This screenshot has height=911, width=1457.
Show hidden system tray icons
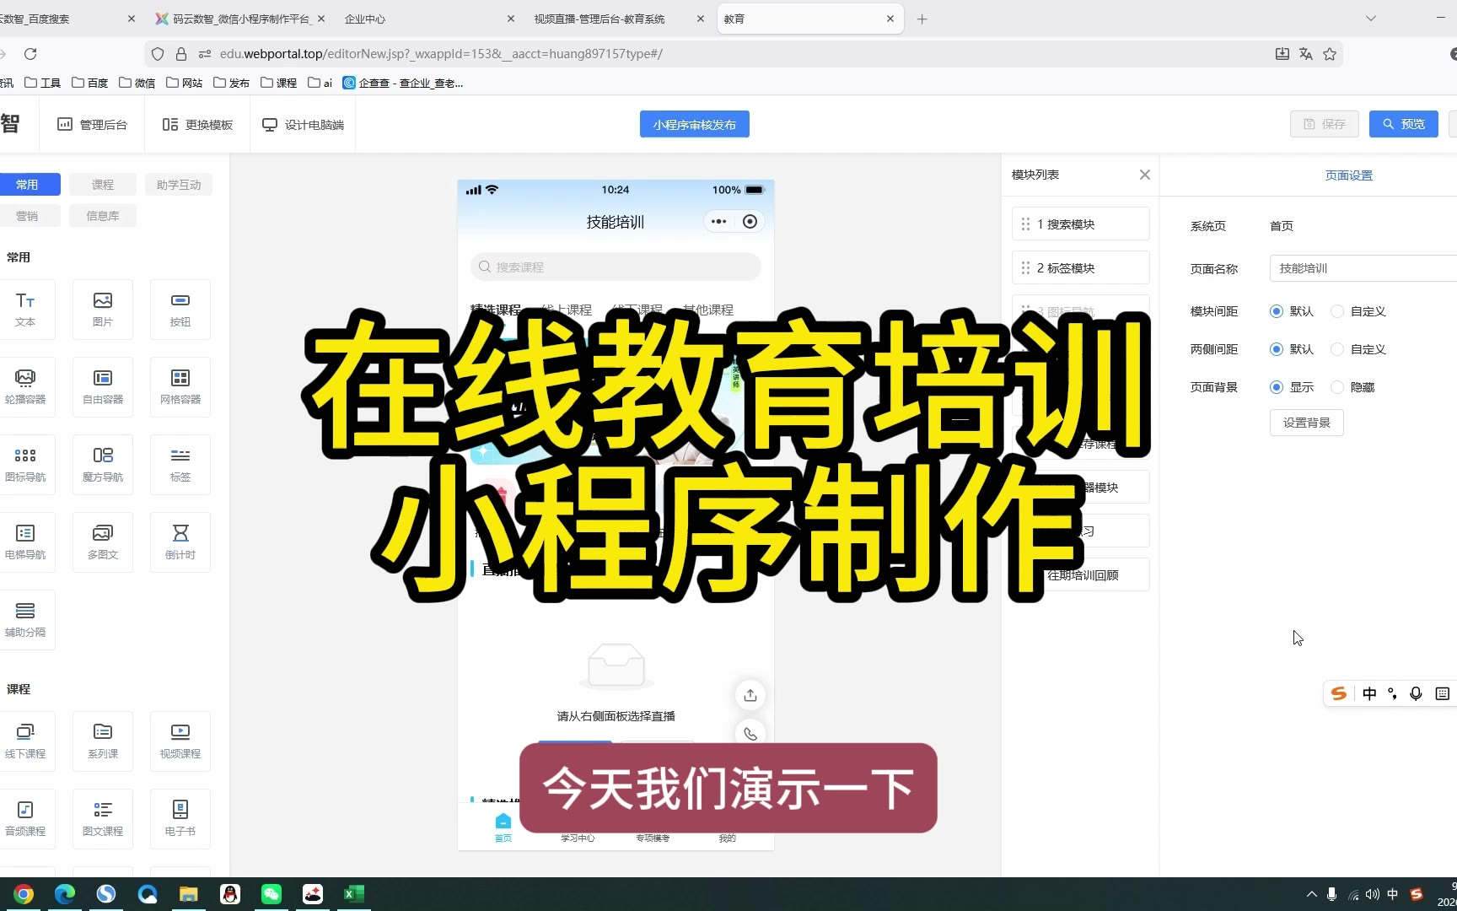(1311, 894)
